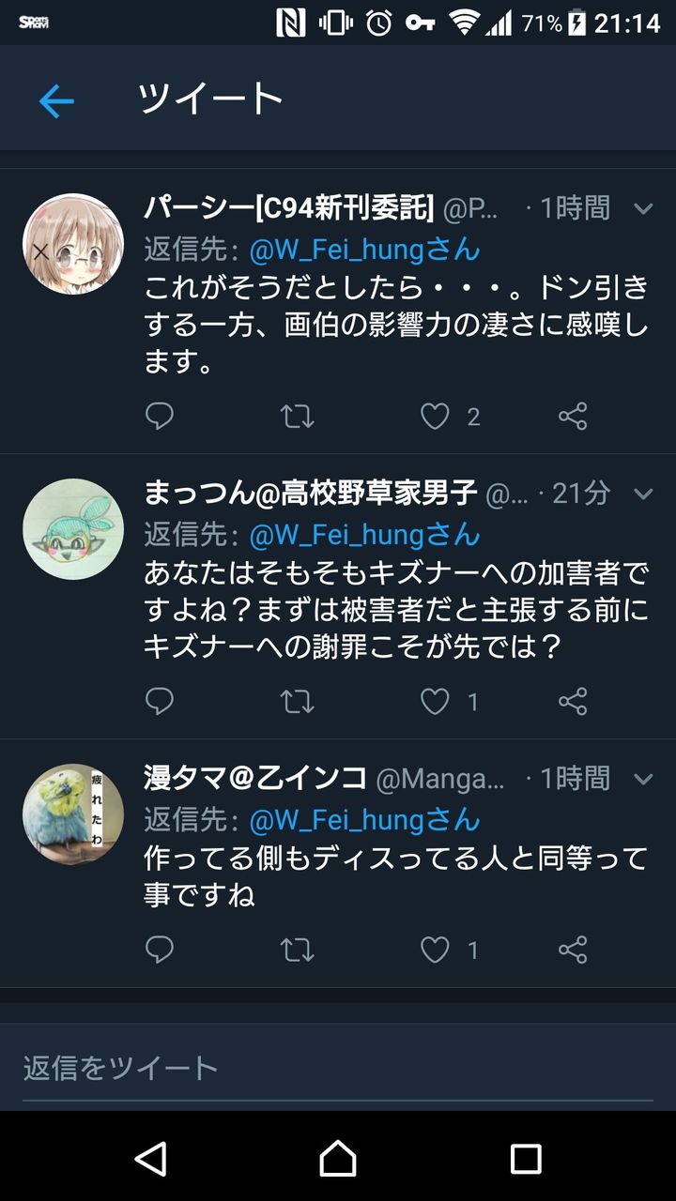Open the chevron menu on パーシー's tweet
The width and height of the screenshot is (676, 1201).
643,208
